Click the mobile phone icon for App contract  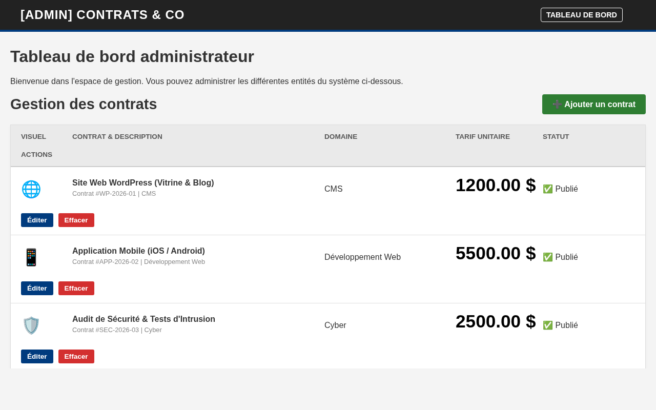tap(31, 257)
